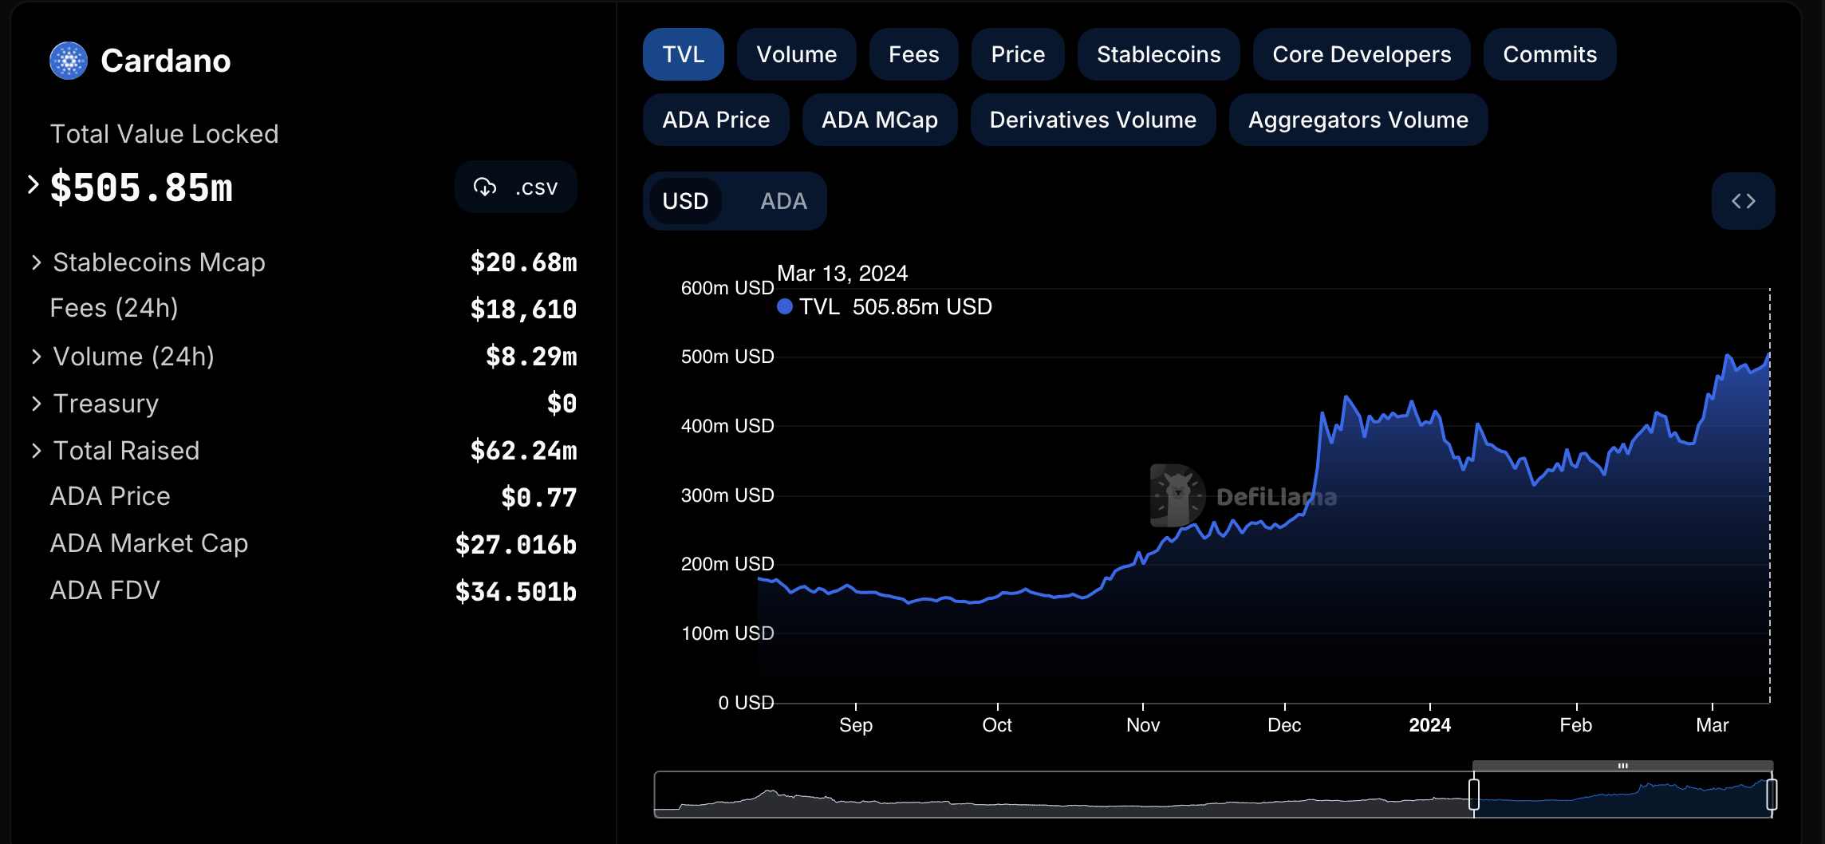Screen dimensions: 1825x844
Task: Click the 500m USD y-axis label
Action: 727,357
